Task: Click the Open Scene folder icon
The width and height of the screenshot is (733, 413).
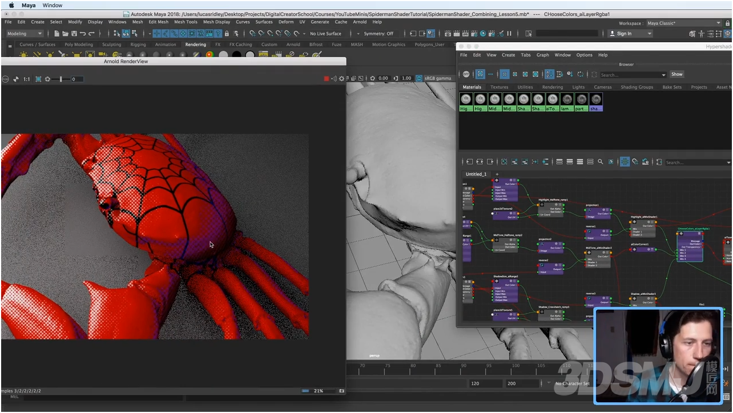Action: (x=66, y=34)
